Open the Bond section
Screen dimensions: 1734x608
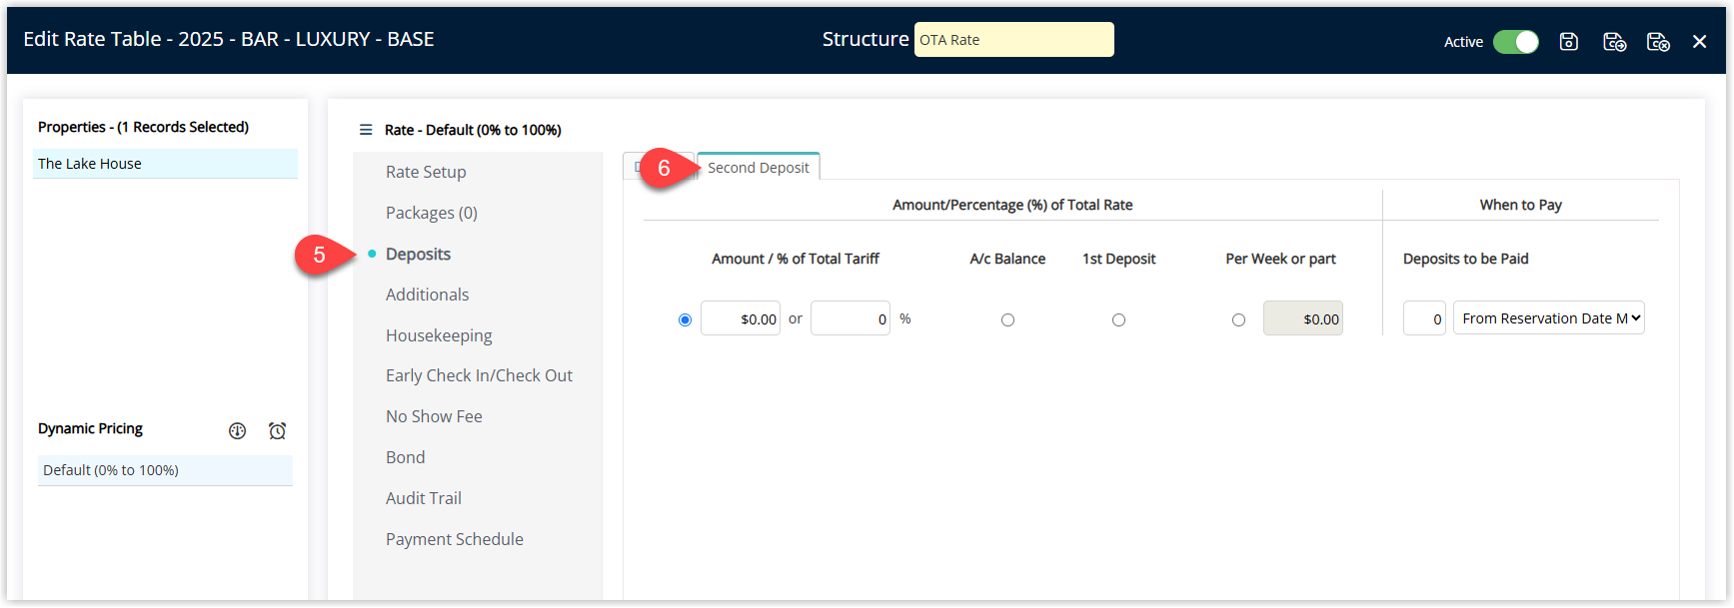click(x=405, y=457)
